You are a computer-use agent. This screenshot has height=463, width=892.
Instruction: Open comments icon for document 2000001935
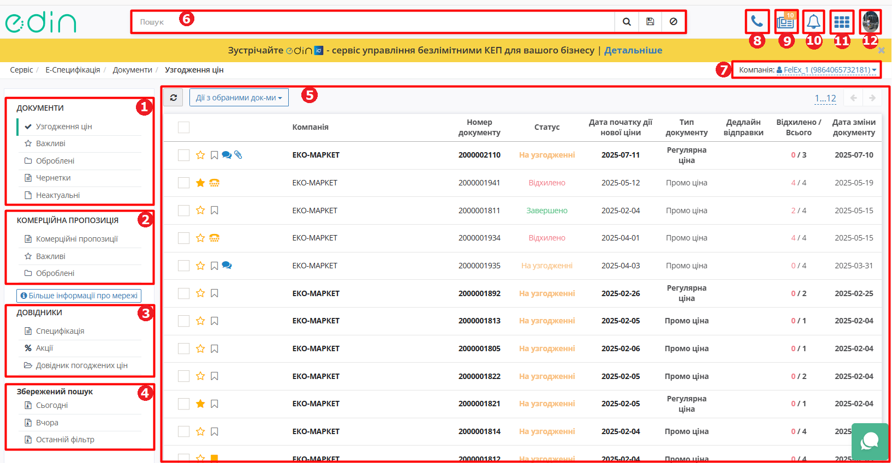click(227, 266)
